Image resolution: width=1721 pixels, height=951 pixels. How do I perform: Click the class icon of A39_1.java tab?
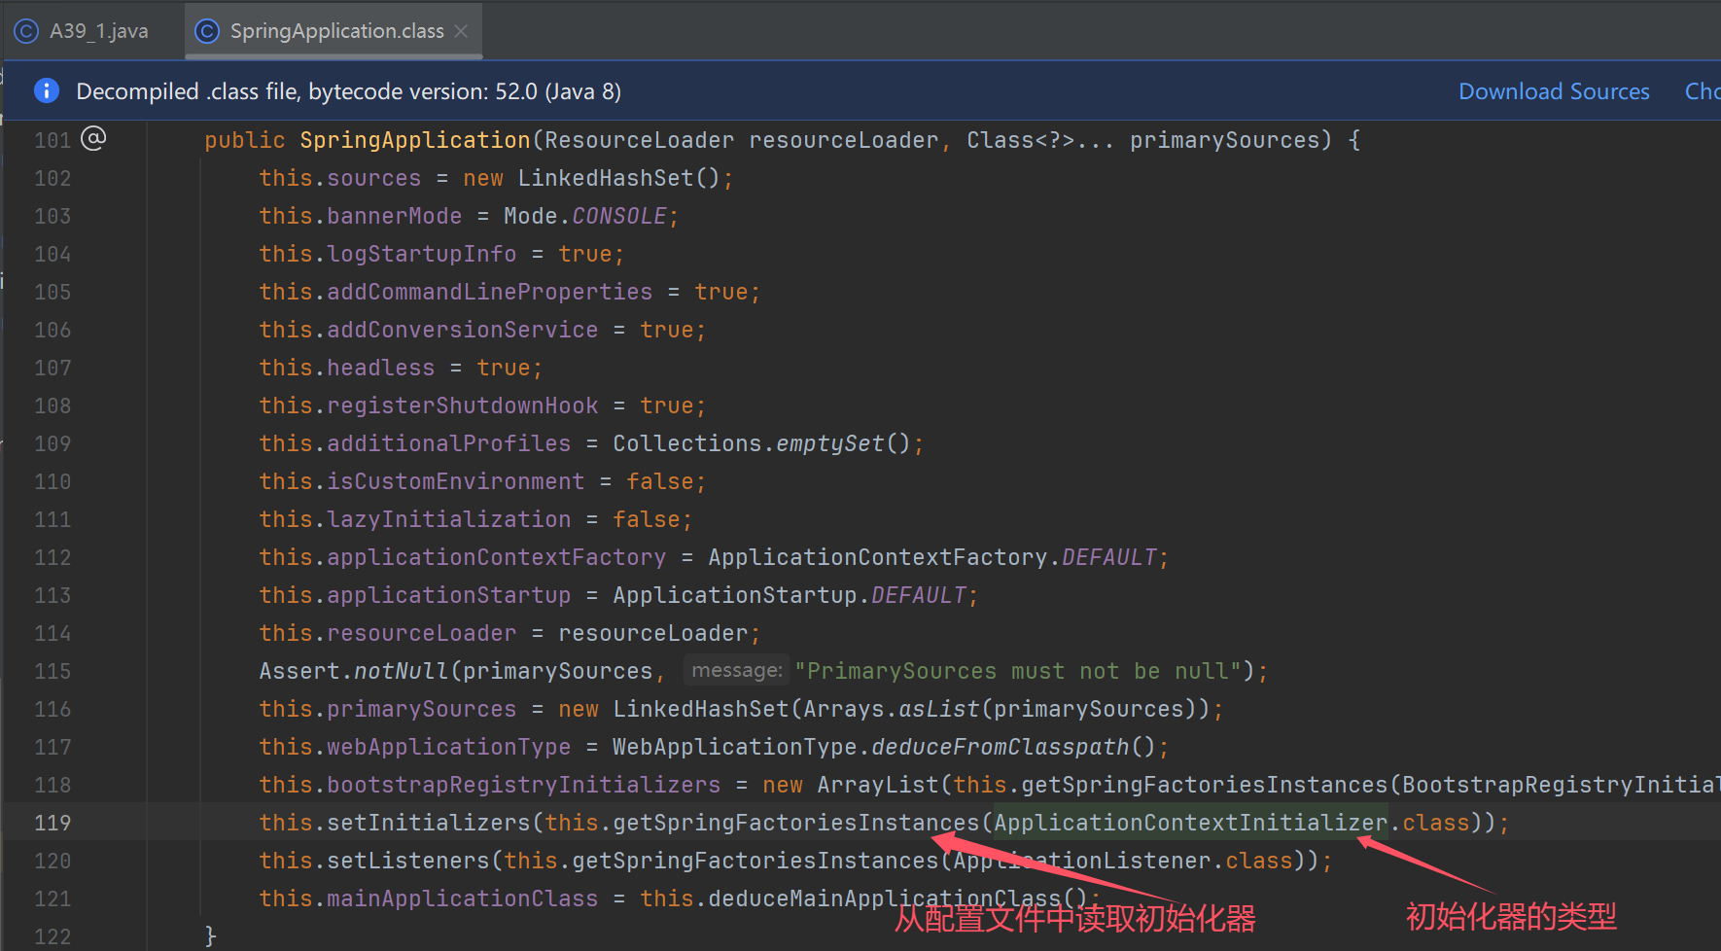[x=26, y=31]
